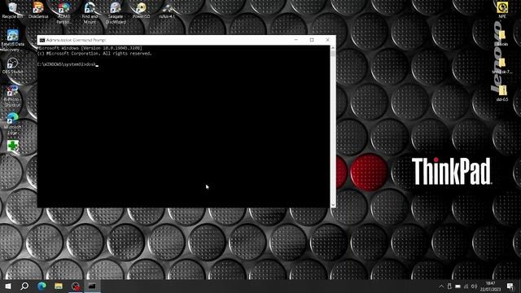
Task: Show hidden system tray icons
Action: (441, 286)
